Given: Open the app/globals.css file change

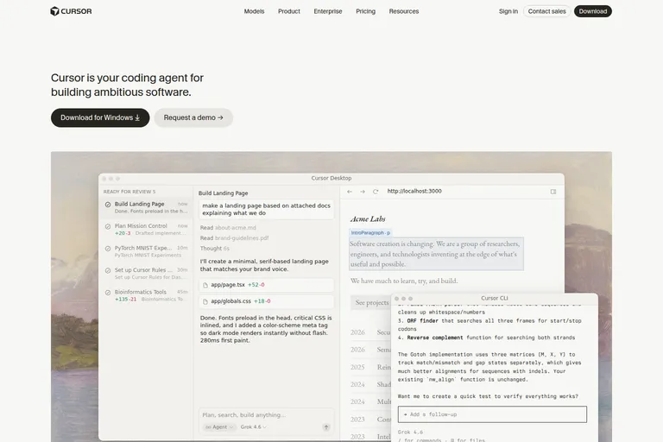Looking at the screenshot, I should [x=267, y=301].
